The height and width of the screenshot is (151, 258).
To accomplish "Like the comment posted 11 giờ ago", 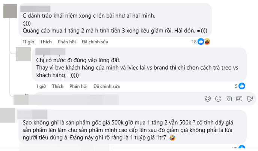I will tap(46, 41).
